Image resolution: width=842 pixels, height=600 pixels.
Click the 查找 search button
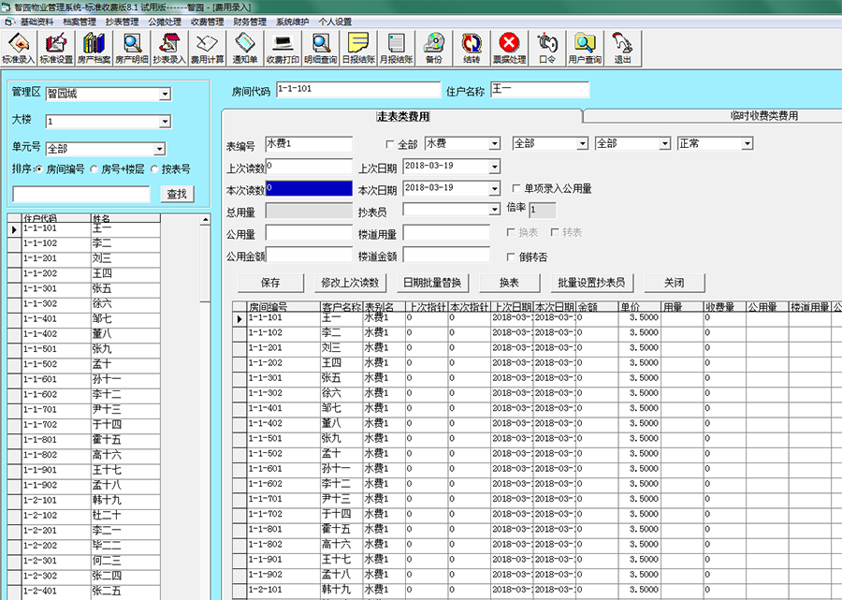point(177,194)
